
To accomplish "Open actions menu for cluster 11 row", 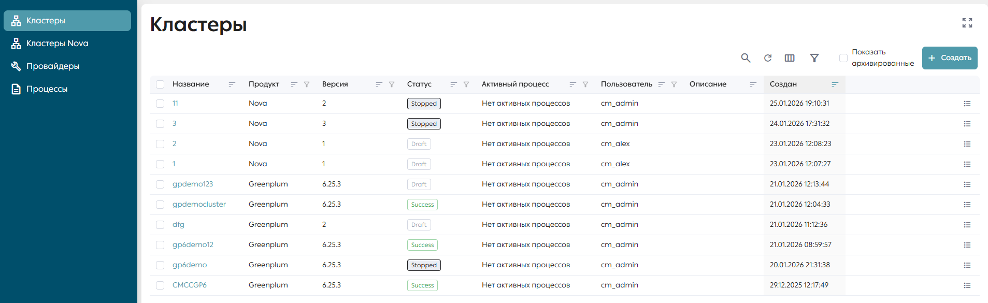I will (x=967, y=104).
